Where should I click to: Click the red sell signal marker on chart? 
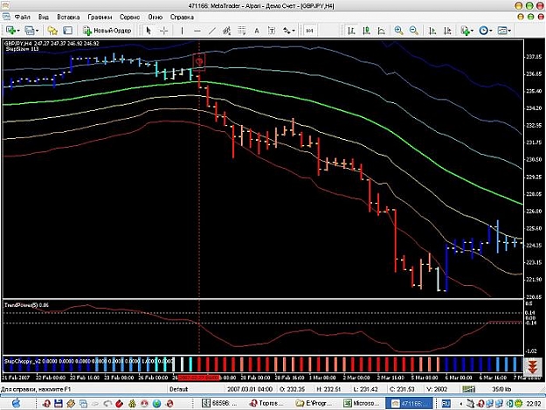pyautogui.click(x=199, y=62)
